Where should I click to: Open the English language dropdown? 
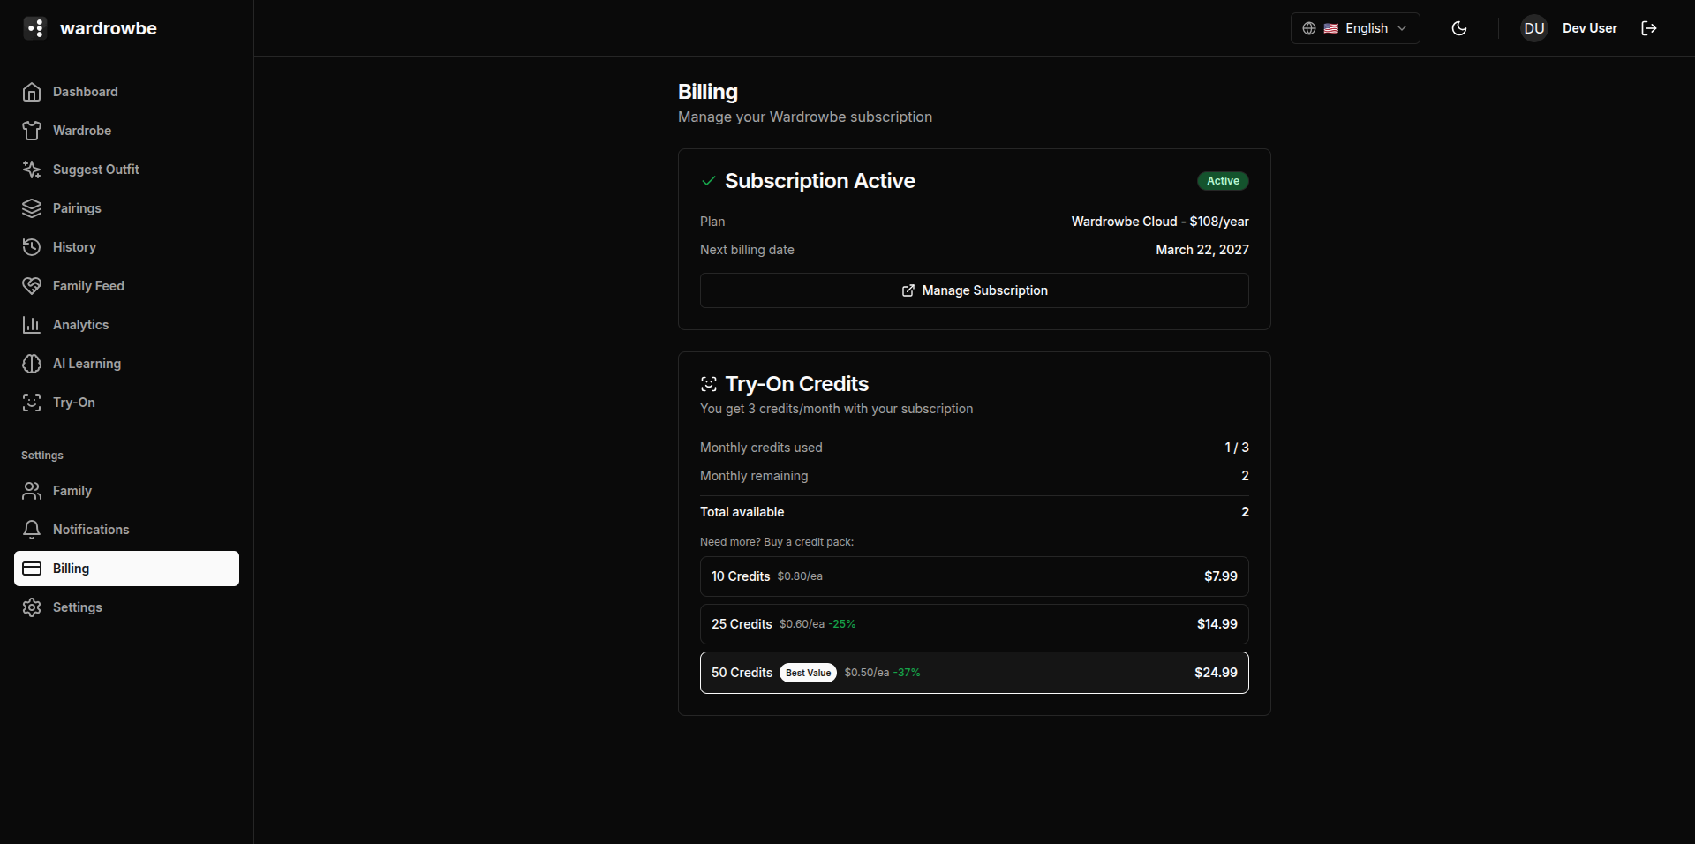pyautogui.click(x=1355, y=27)
